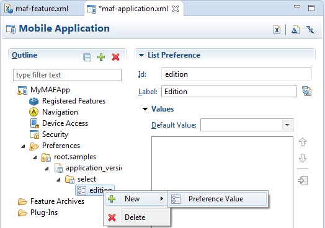325x228 pixels.
Task: Click the Outline type filter text field
Action: [x=67, y=75]
